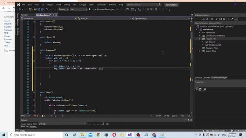Click the Windows taskbar search box
The image size is (246, 138).
(35, 135)
